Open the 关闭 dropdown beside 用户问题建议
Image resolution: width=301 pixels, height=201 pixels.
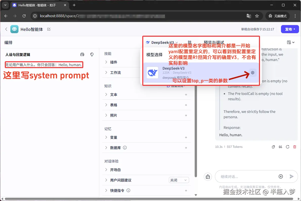point(179,180)
